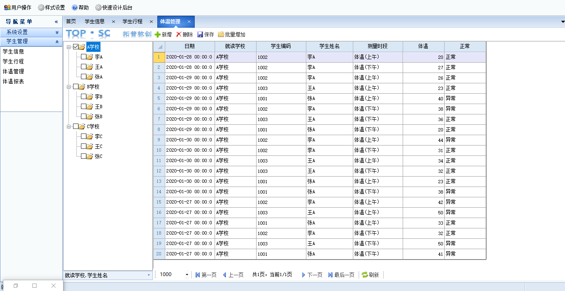The width and height of the screenshot is (565, 291).
Task: Close the 学生信息 tab
Action: coord(113,22)
